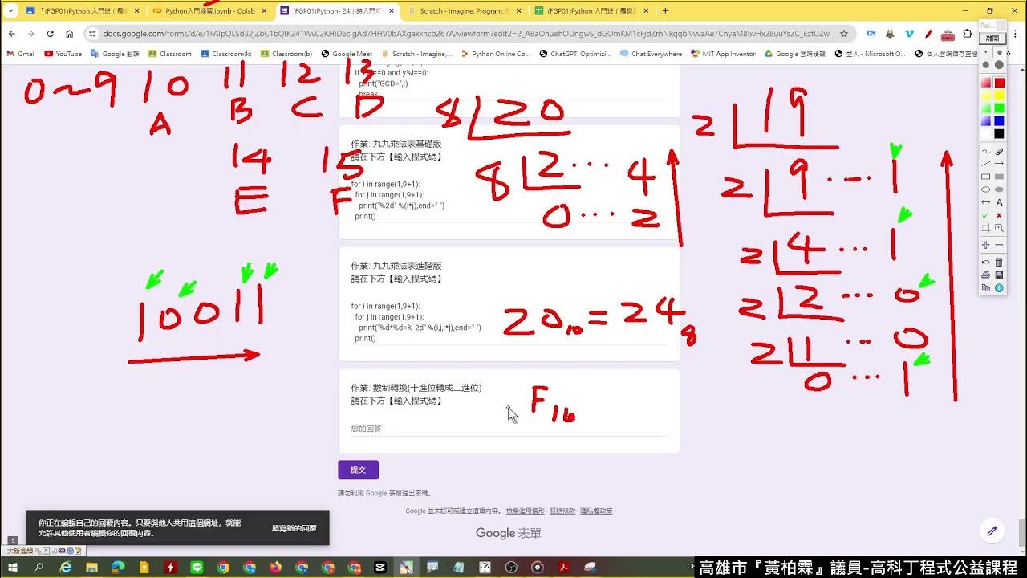This screenshot has height=578, width=1027.
Task: Select the freehand curve pen tool
Action: pyautogui.click(x=986, y=151)
